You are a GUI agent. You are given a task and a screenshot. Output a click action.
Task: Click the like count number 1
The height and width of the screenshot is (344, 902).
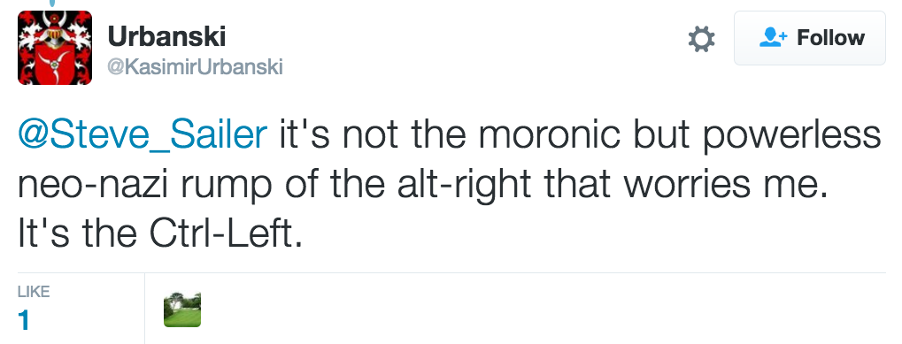[x=24, y=320]
